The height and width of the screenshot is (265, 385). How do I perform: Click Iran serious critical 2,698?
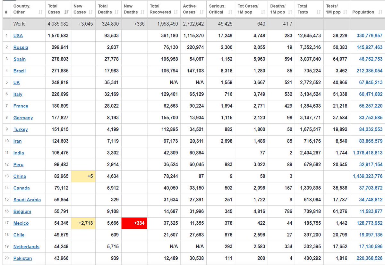(227, 141)
